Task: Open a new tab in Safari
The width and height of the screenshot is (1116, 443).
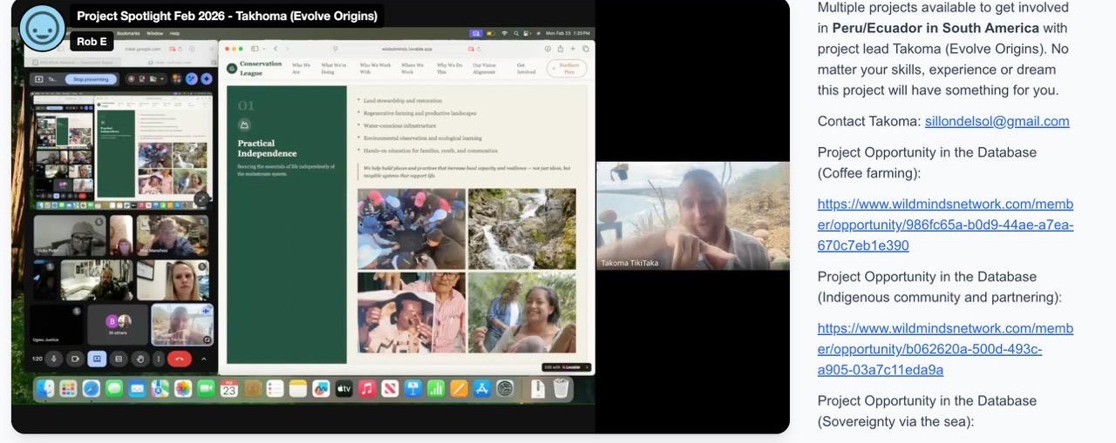Action: (573, 49)
